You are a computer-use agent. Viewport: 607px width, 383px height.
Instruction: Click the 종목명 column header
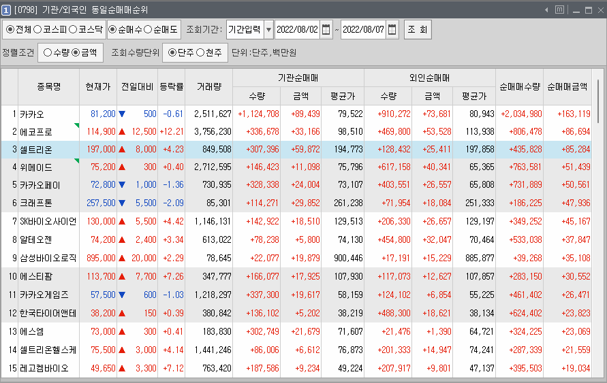click(x=49, y=87)
